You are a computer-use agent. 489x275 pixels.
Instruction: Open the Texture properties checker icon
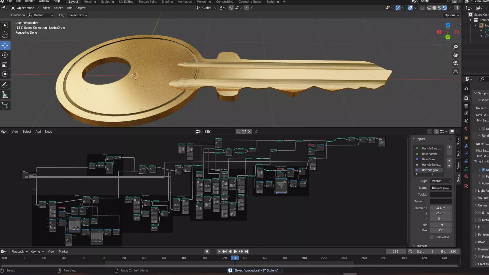466,186
